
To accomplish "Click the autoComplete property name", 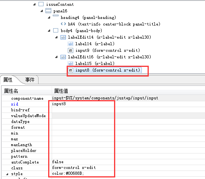I will 25,162.
